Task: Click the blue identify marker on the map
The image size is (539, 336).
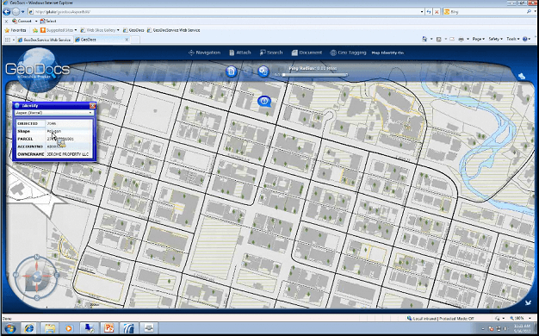Action: pyautogui.click(x=264, y=101)
